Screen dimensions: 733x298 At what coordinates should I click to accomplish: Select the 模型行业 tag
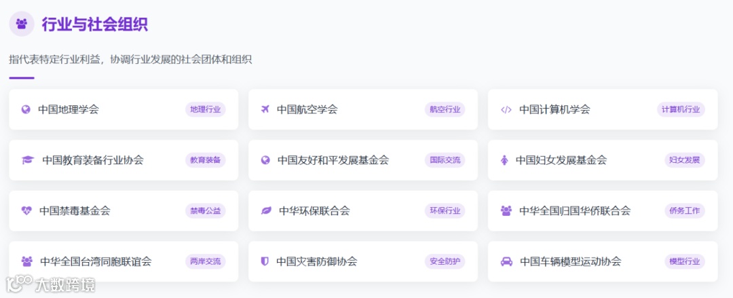click(x=684, y=261)
